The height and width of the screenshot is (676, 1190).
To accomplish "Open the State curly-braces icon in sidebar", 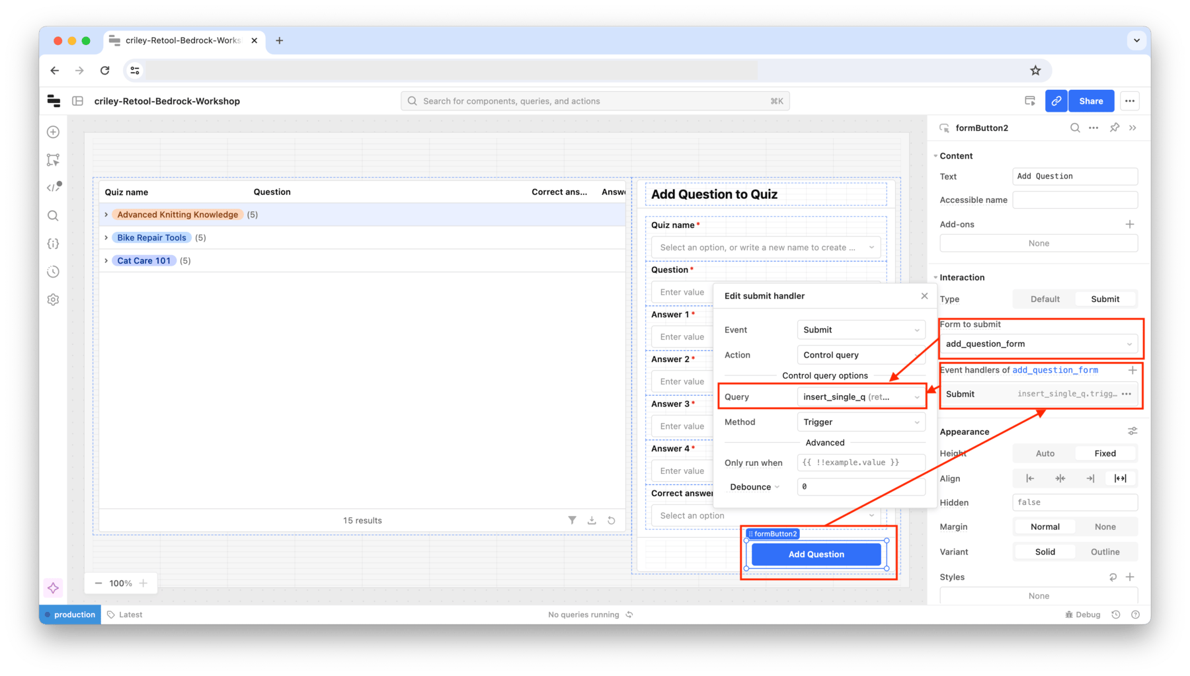I will click(x=54, y=244).
